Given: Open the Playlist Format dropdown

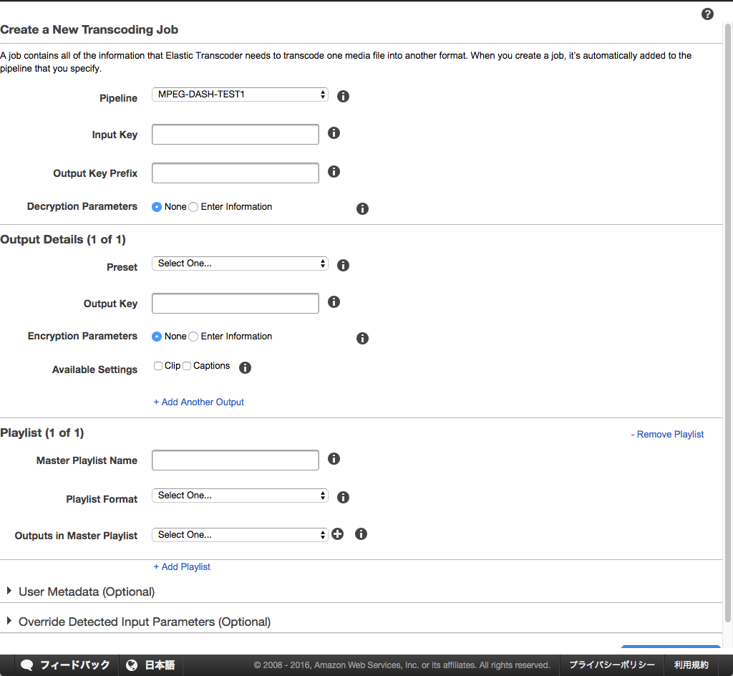Looking at the screenshot, I should 240,495.
